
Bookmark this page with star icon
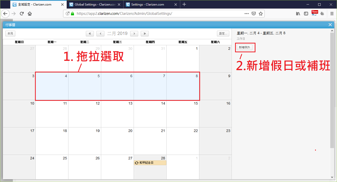(x=261, y=14)
